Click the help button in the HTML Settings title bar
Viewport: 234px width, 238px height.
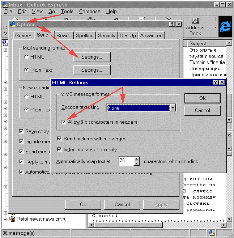(215, 82)
